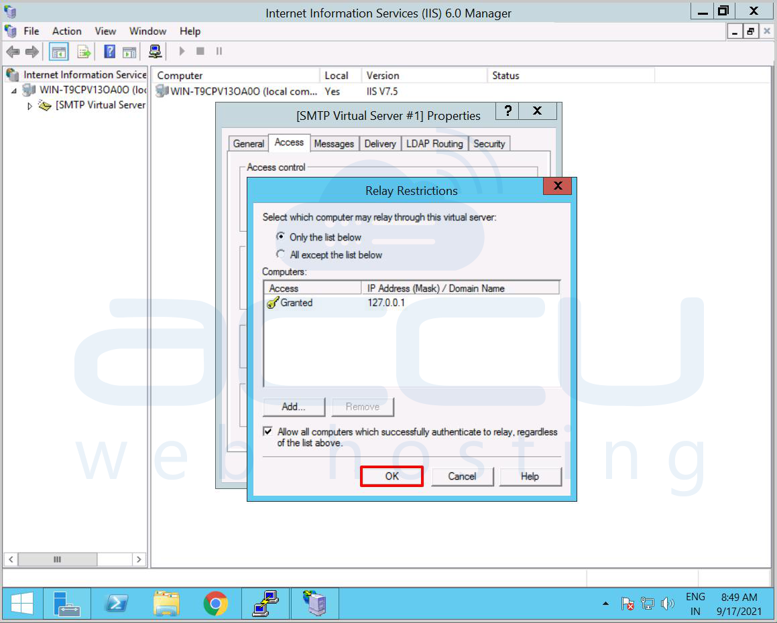Click tree pane scroll right arrow
Screen dimensions: 777x623
tap(139, 559)
